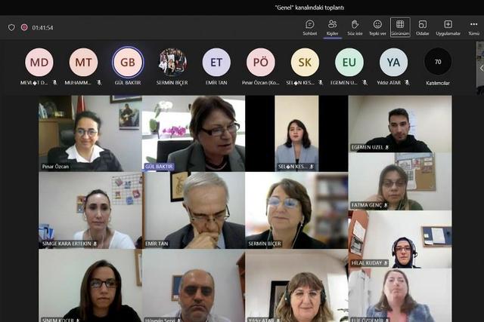Click Yıldız Atar's YA avatar
Viewport: 484px width, 322px height.
(393, 62)
